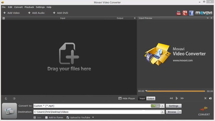
Task: Open the Browse button dropdown arrow
Action: click(x=180, y=112)
